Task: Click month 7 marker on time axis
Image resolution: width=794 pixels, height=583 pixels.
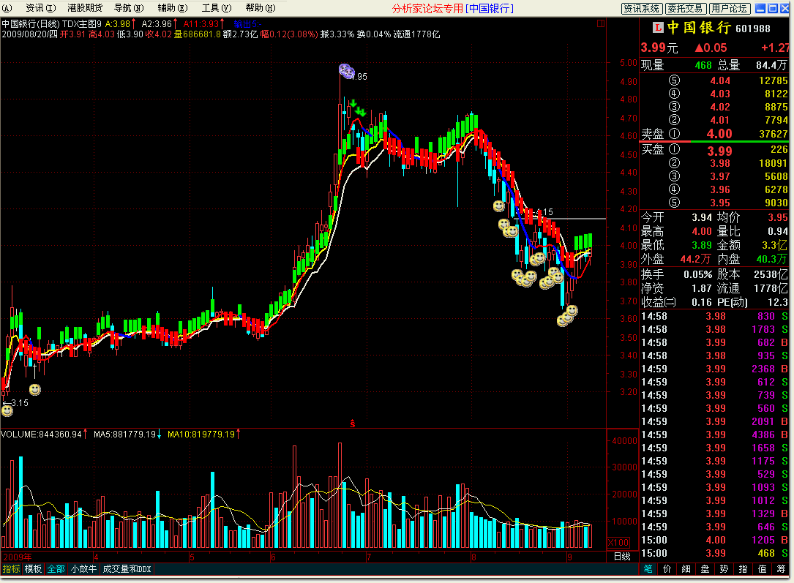Action: pos(369,557)
